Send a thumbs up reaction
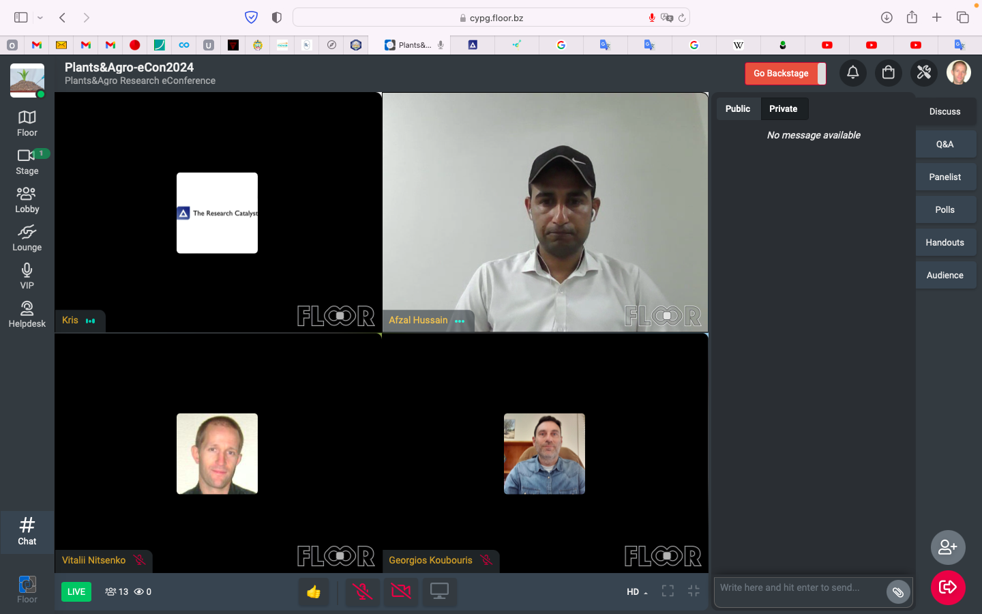This screenshot has width=982, height=614. click(314, 592)
